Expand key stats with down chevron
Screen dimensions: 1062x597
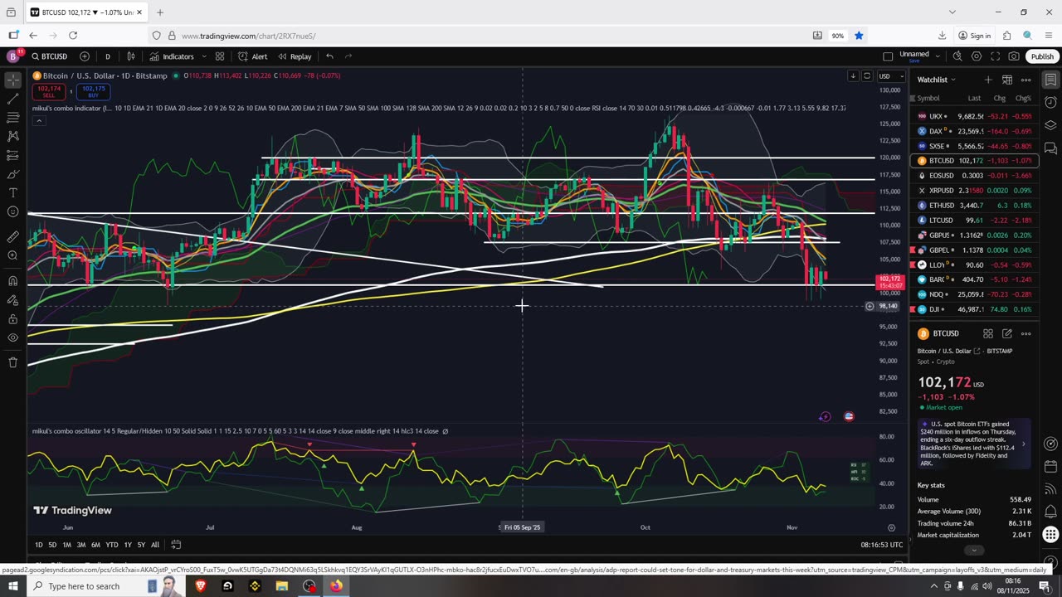click(x=974, y=550)
